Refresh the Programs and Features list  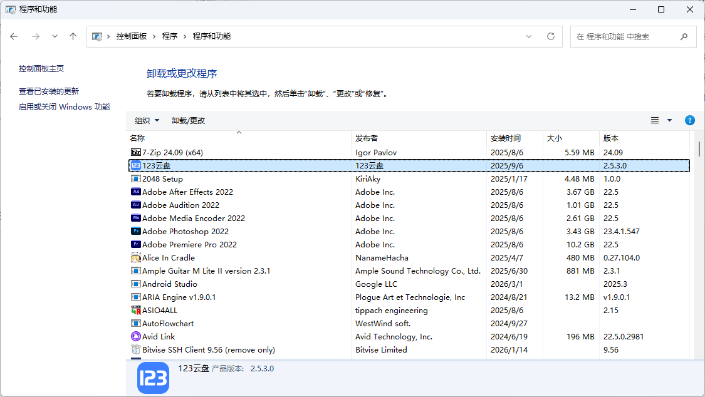click(x=551, y=36)
